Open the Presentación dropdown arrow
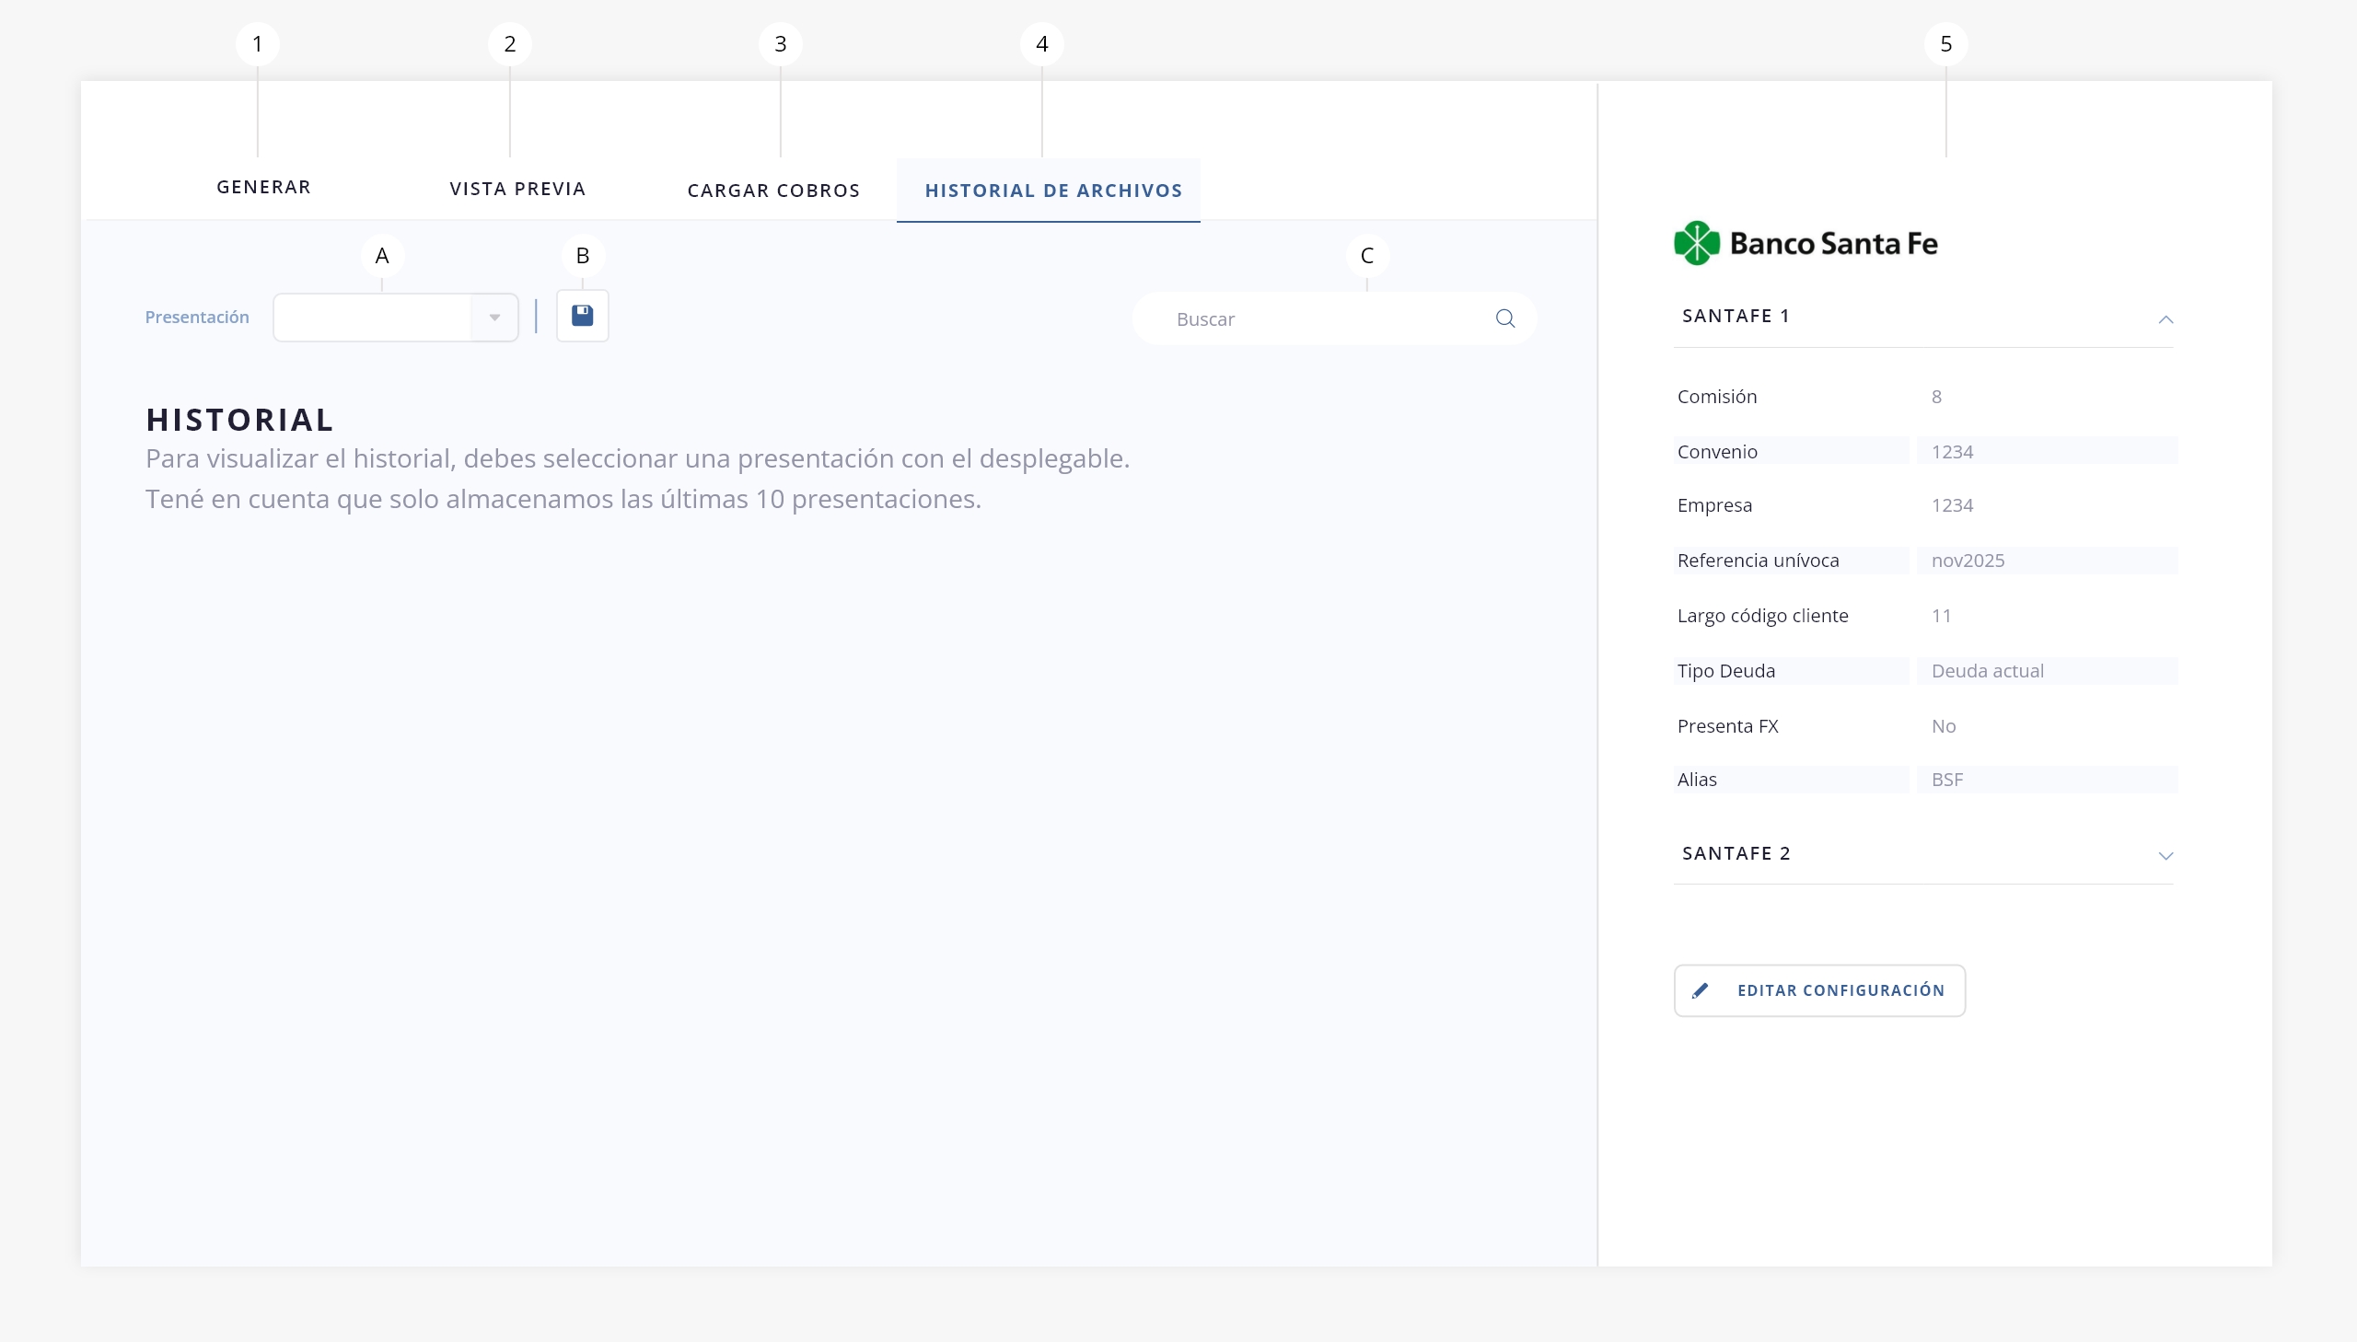The height and width of the screenshot is (1342, 2357). (494, 318)
